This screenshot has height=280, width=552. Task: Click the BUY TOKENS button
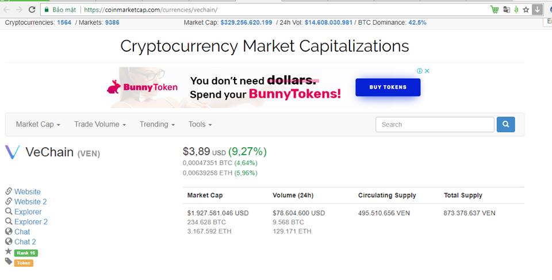pyautogui.click(x=388, y=87)
